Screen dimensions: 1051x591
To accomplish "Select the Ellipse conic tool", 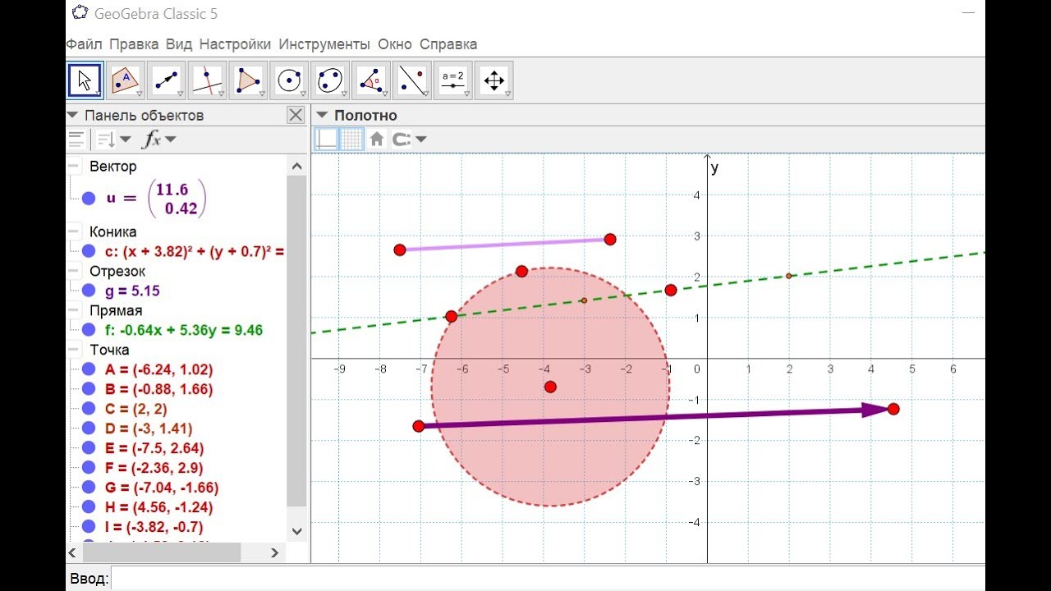I will click(330, 80).
